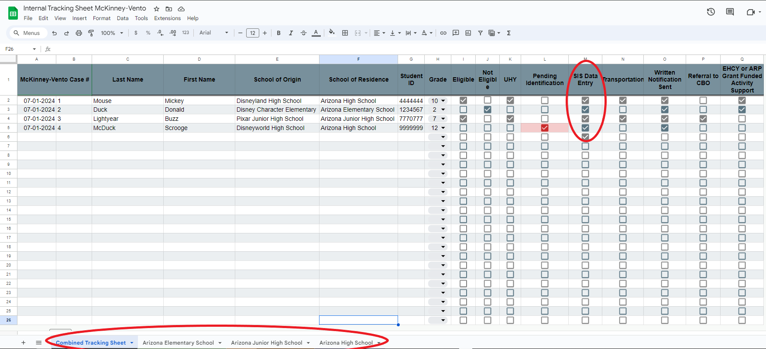
Task: Open the Borders tool
Action: [x=345, y=33]
